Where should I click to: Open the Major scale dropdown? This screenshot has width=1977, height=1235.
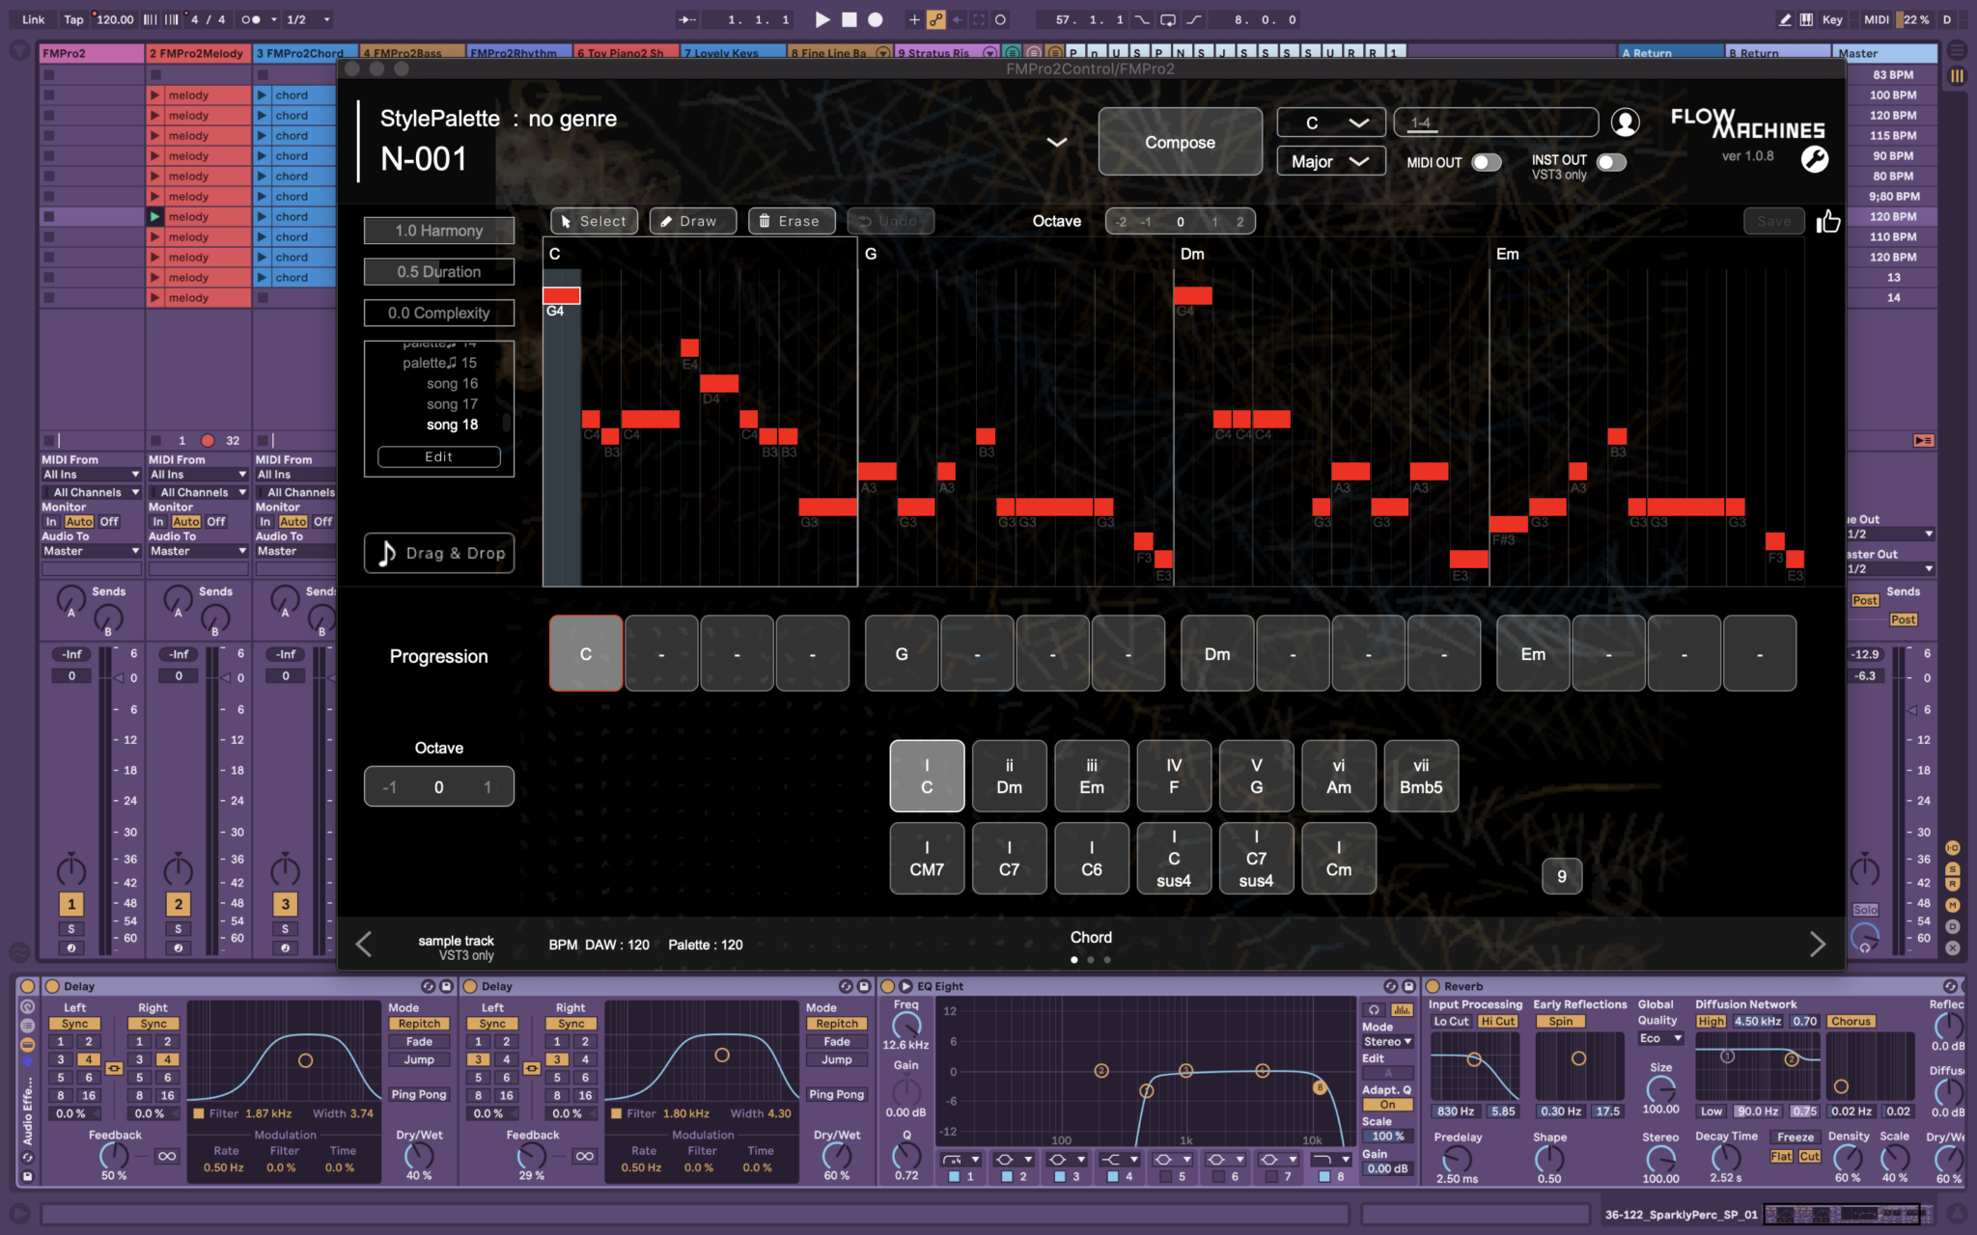point(1331,161)
